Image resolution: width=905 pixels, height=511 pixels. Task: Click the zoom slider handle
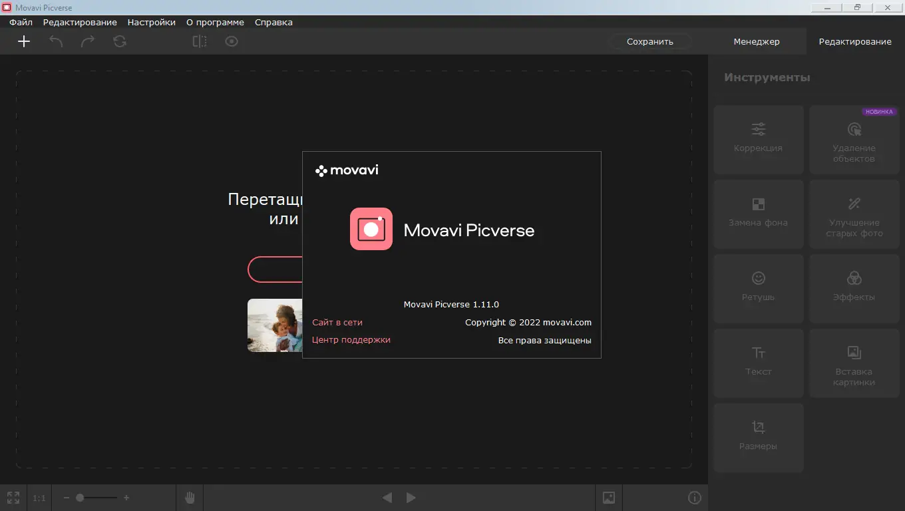(80, 498)
